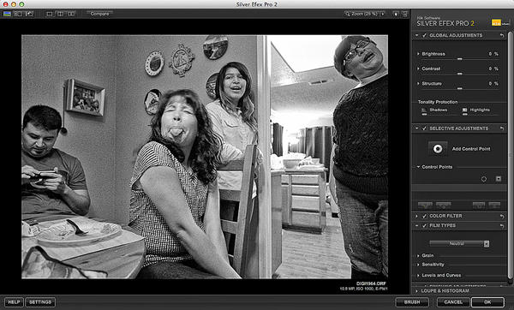Expand the Grain settings
The width and height of the screenshot is (514, 310).
click(418, 255)
